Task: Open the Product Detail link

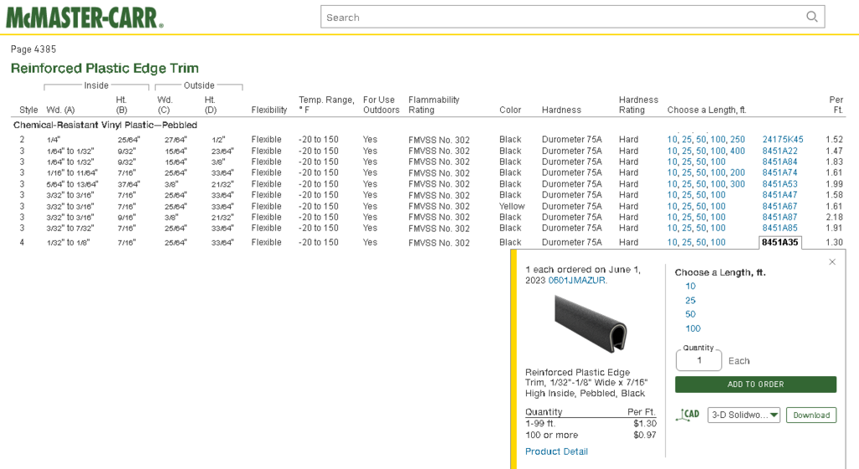Action: pos(556,451)
